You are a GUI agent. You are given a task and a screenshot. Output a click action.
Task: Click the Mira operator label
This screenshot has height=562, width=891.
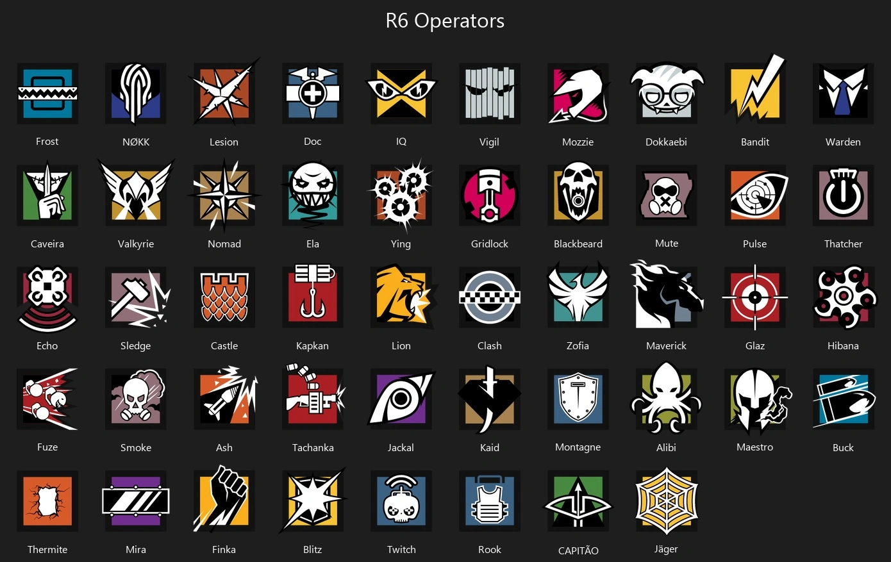pyautogui.click(x=136, y=549)
